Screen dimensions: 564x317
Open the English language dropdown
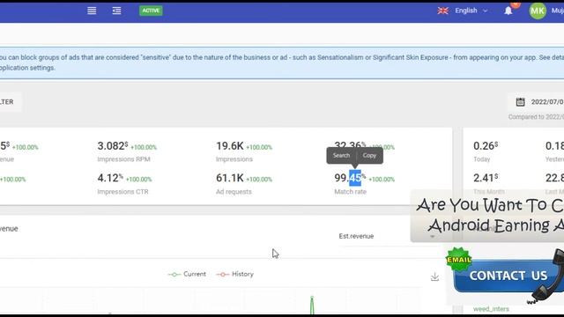471,11
